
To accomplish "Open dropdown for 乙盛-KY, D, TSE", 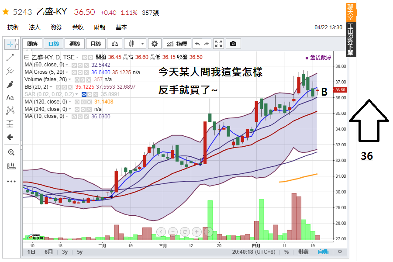I will point(77,58).
